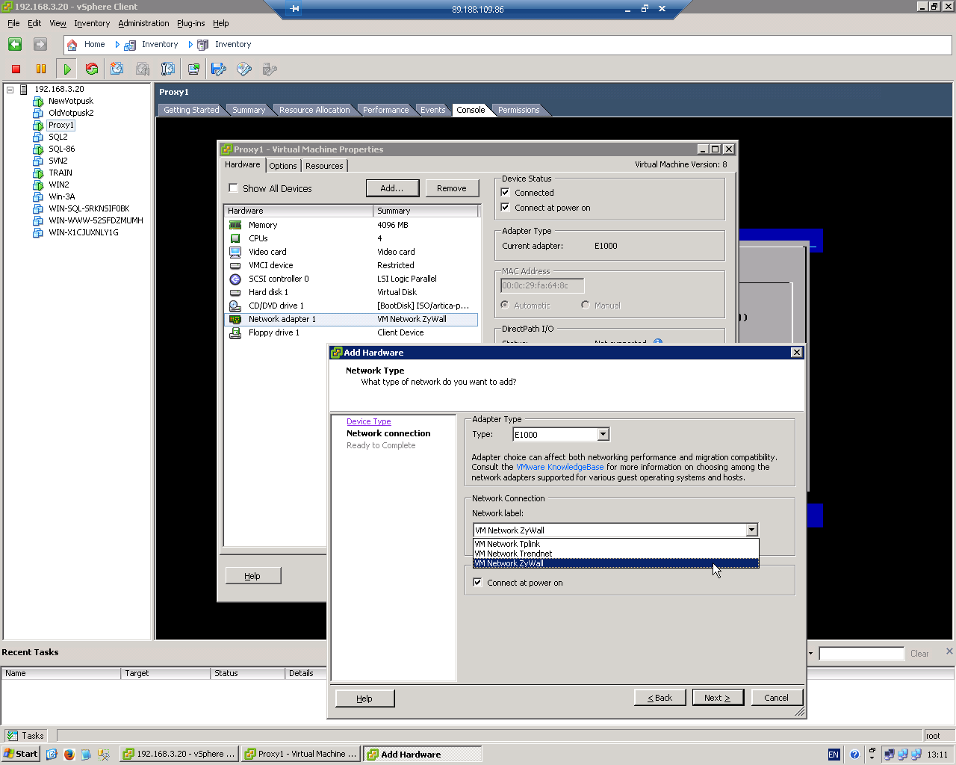Click the Network label dropdown arrow
The width and height of the screenshot is (956, 765).
751,530
